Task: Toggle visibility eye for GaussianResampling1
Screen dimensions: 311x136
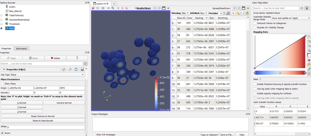Action: (2, 19)
